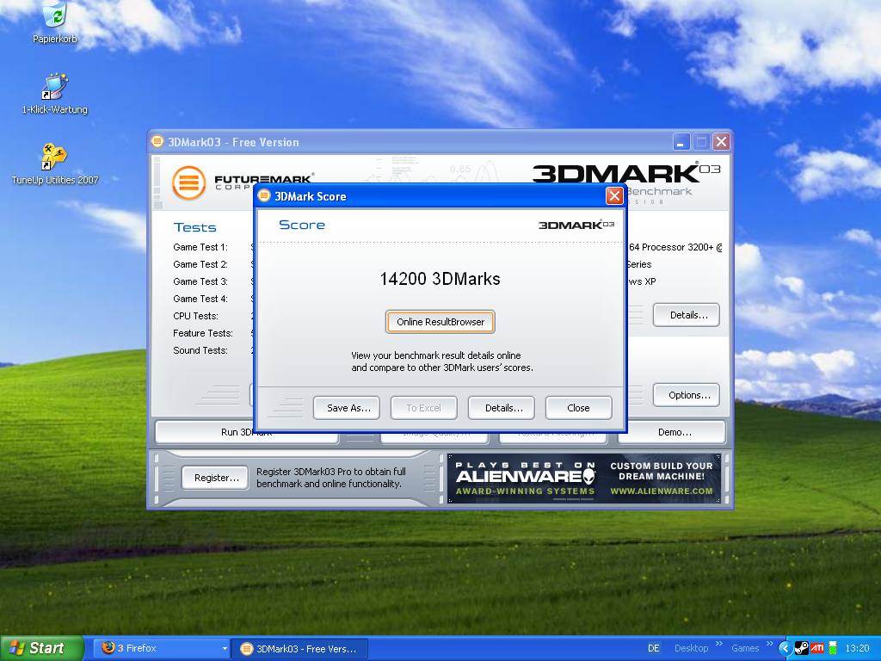881x661 pixels.
Task: Click Online ResultBrowser button
Action: point(440,322)
